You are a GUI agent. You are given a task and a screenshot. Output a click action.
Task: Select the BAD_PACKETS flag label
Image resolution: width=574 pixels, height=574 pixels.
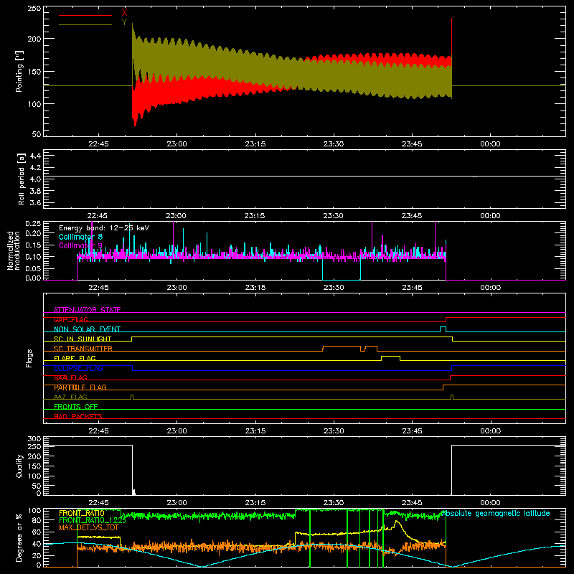pos(78,416)
